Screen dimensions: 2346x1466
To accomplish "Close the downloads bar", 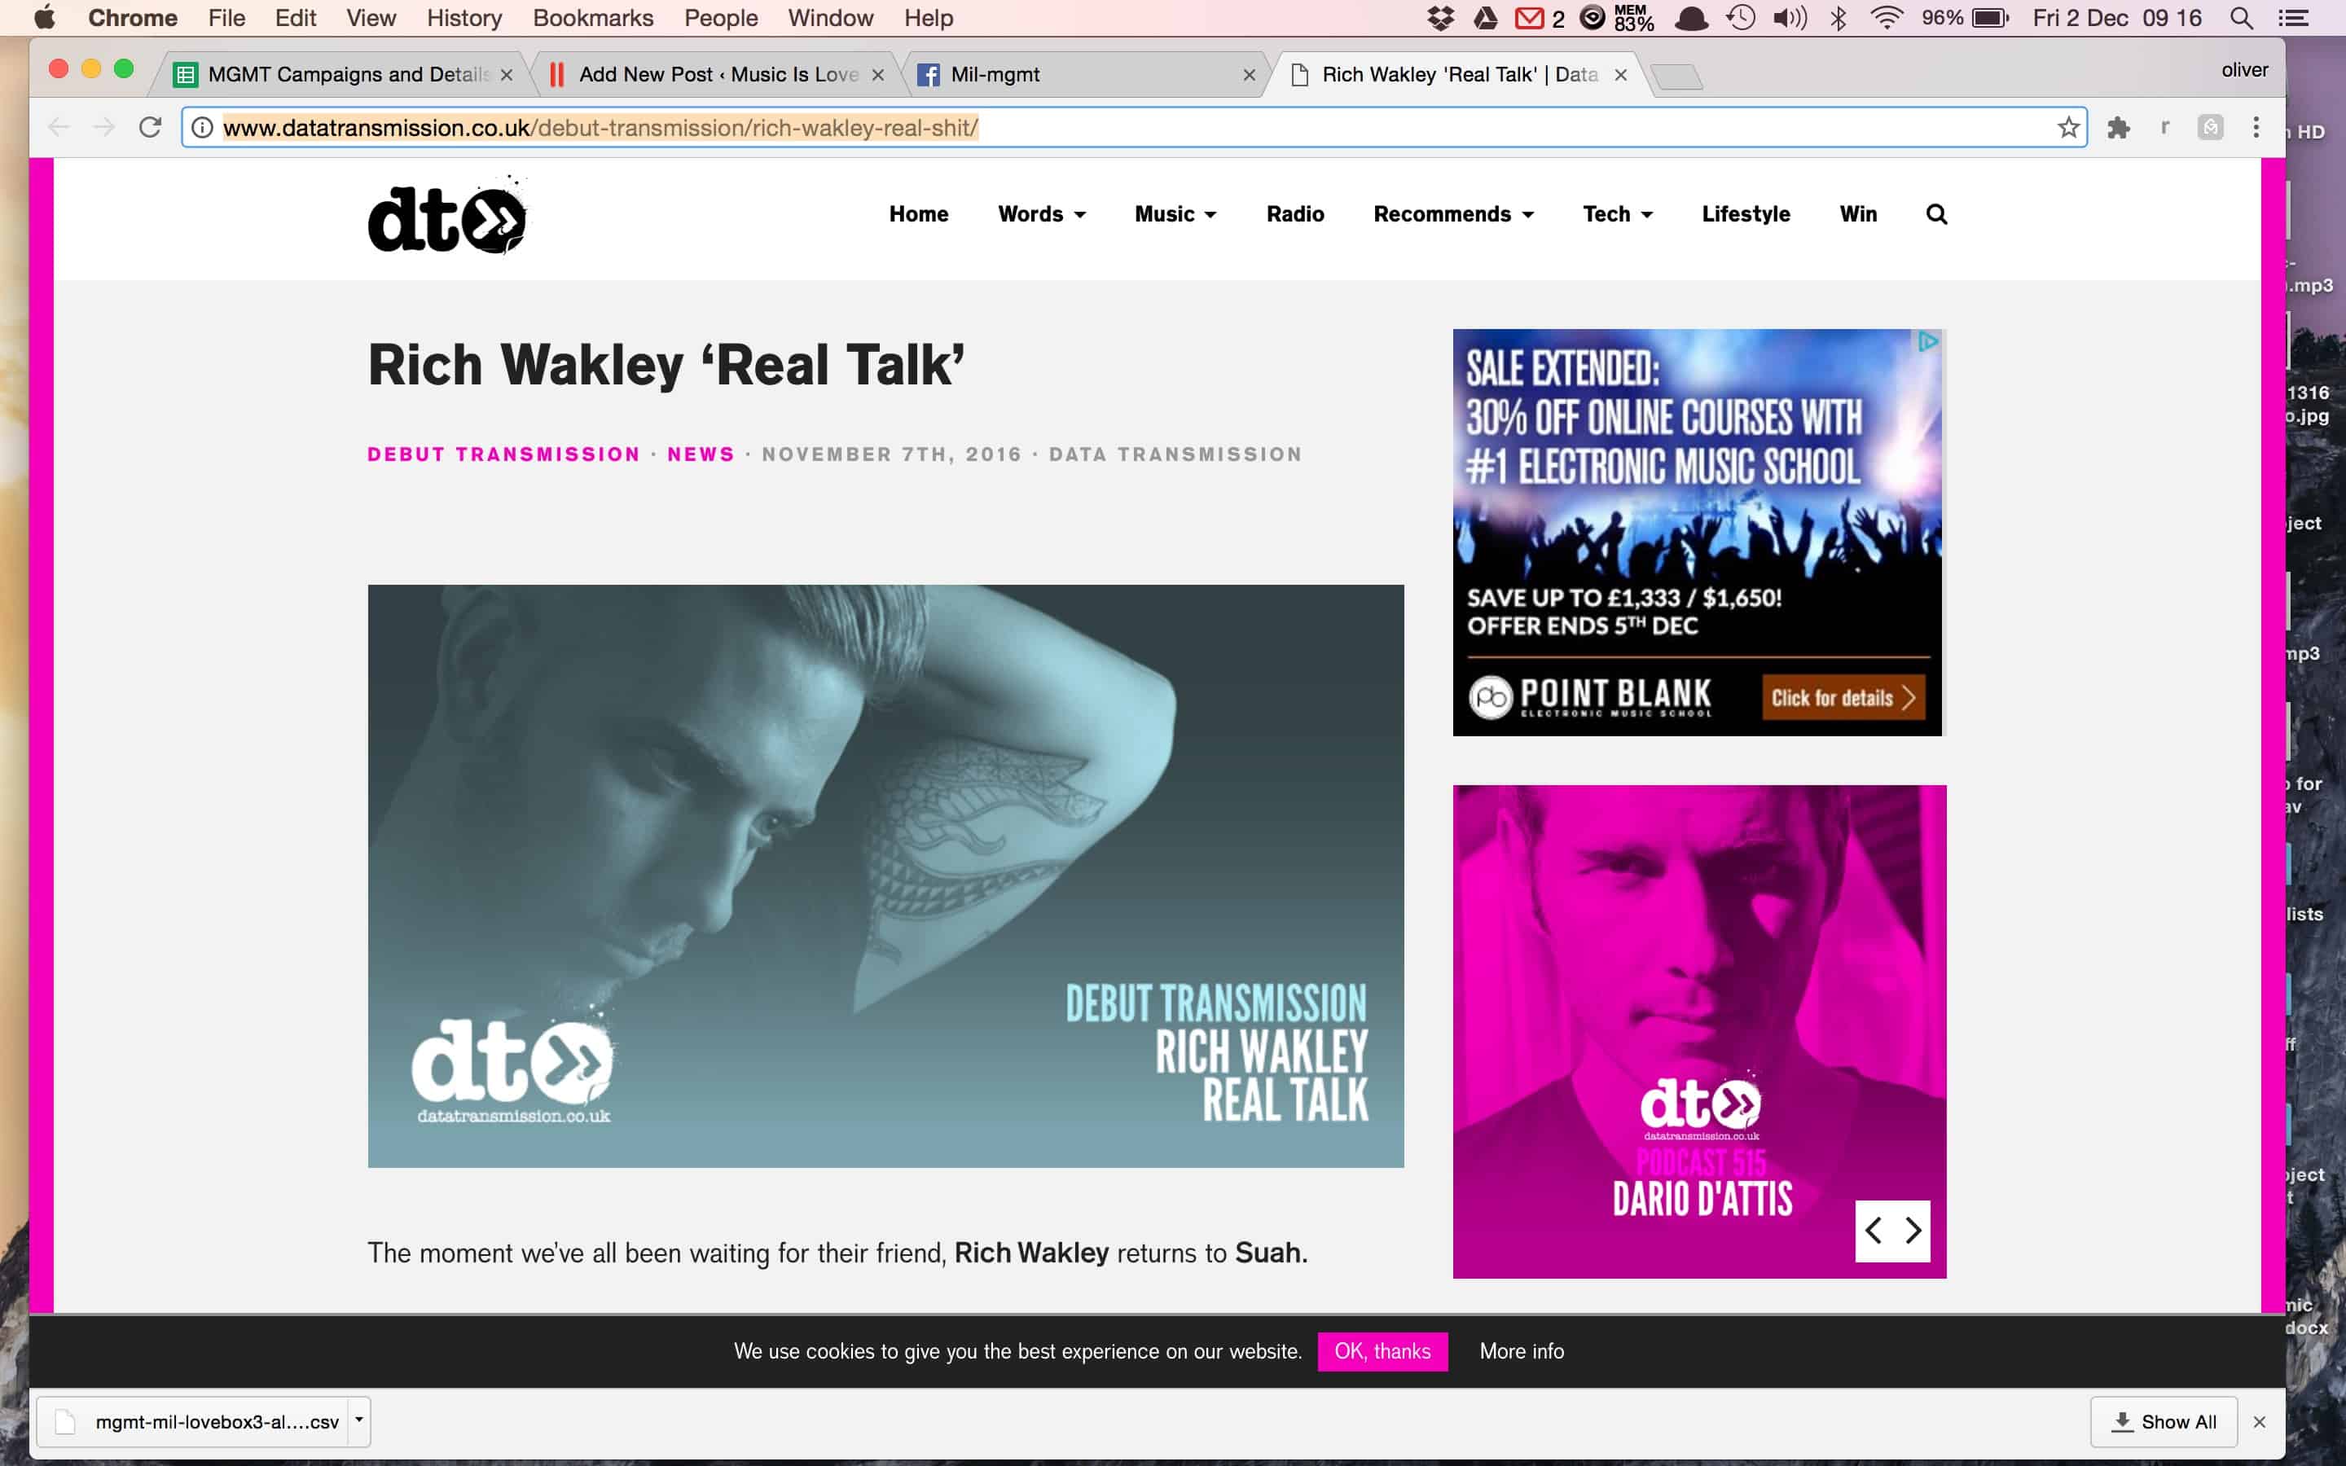I will click(x=2260, y=1421).
